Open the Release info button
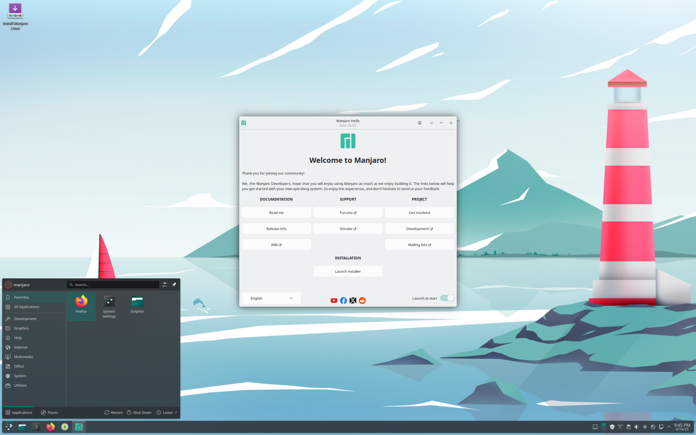696x435 pixels. (276, 229)
